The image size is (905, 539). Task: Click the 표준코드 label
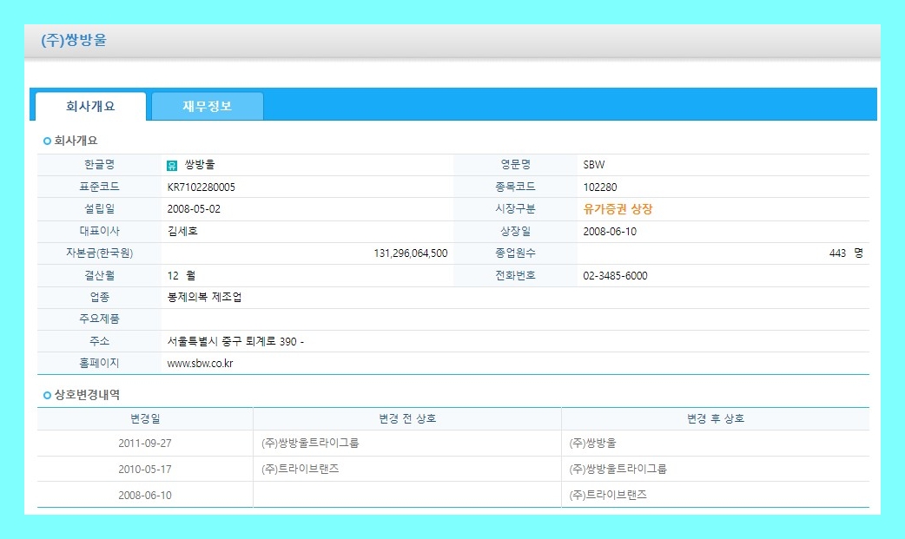tap(99, 187)
